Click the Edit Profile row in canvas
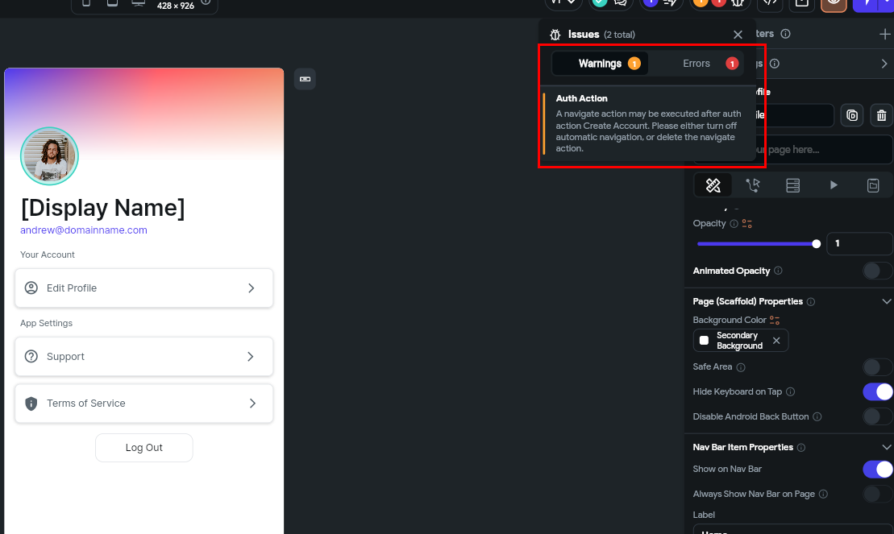The width and height of the screenshot is (894, 534). pos(143,288)
